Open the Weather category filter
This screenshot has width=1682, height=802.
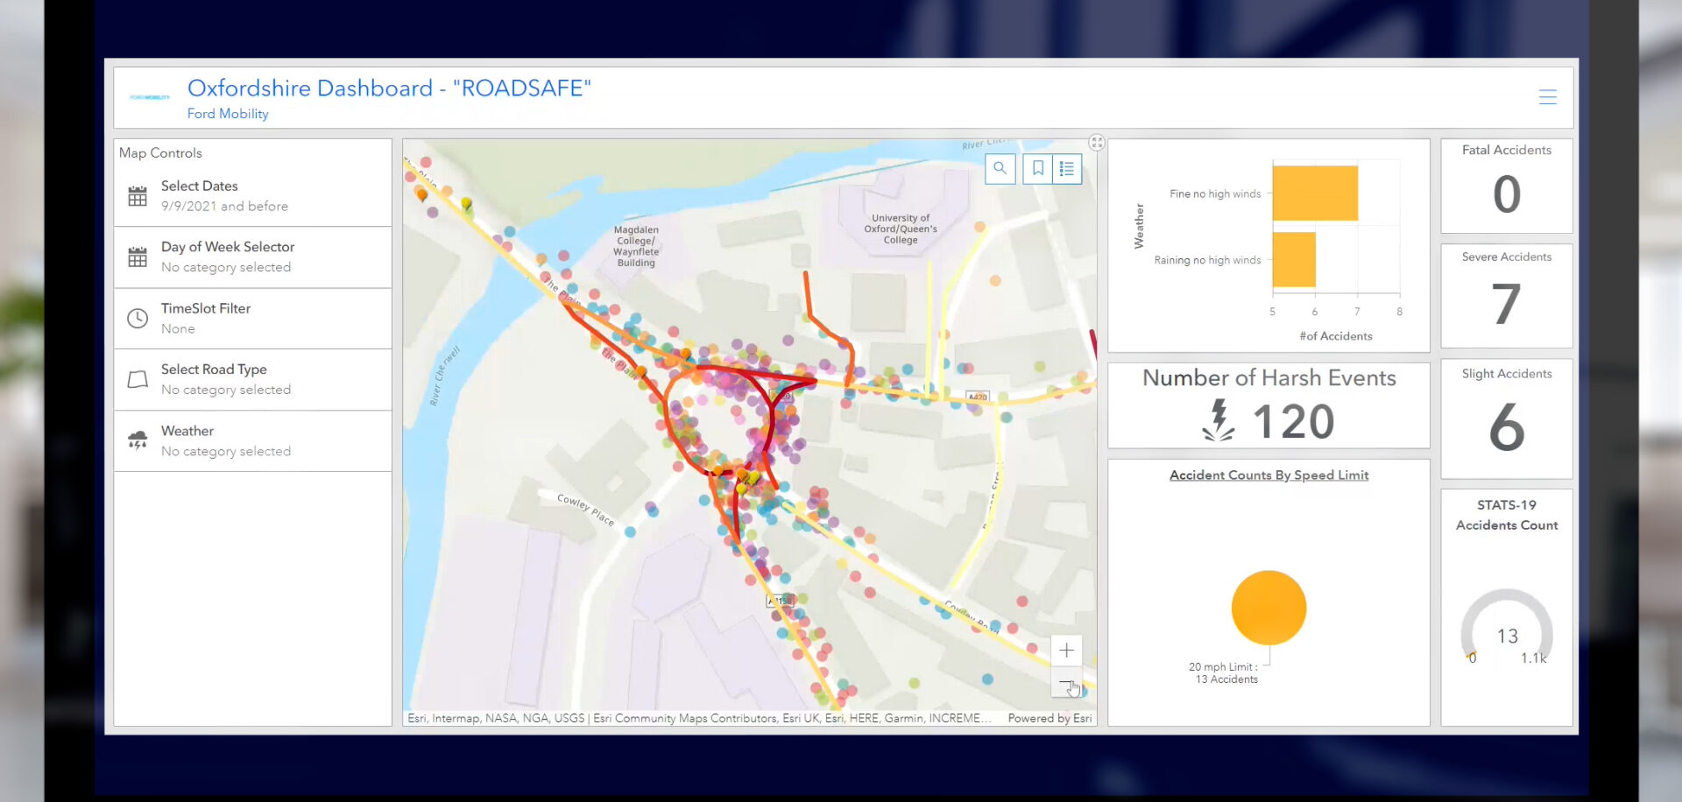tap(252, 441)
